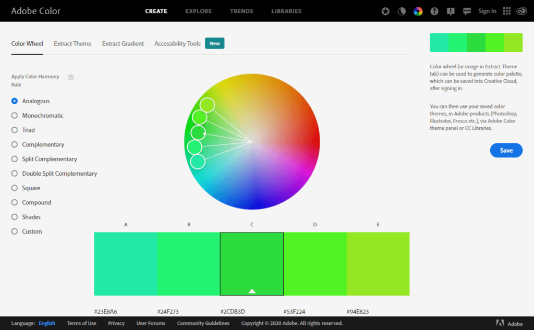
Task: Select color swatch E lime
Action: pyautogui.click(x=378, y=264)
